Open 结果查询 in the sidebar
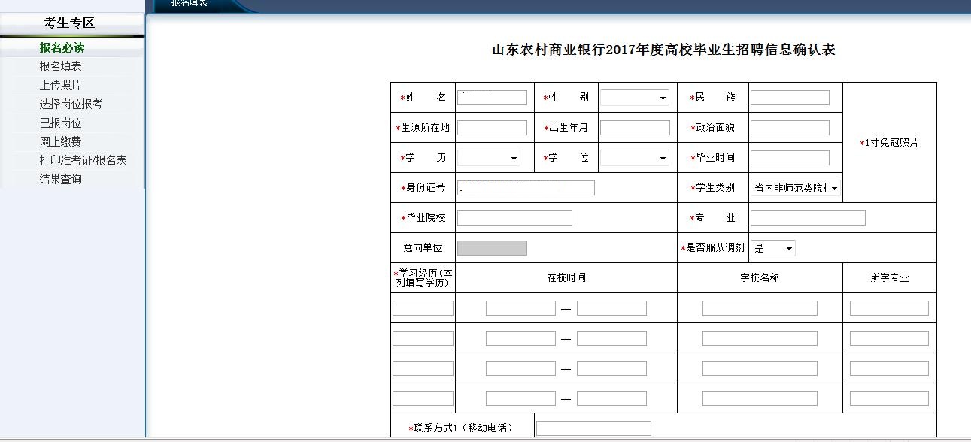 coord(60,179)
